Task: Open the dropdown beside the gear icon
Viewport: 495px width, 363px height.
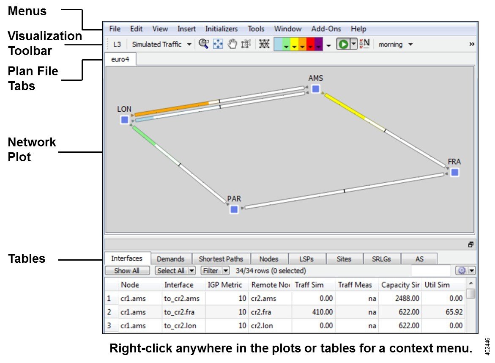Action: 472,271
